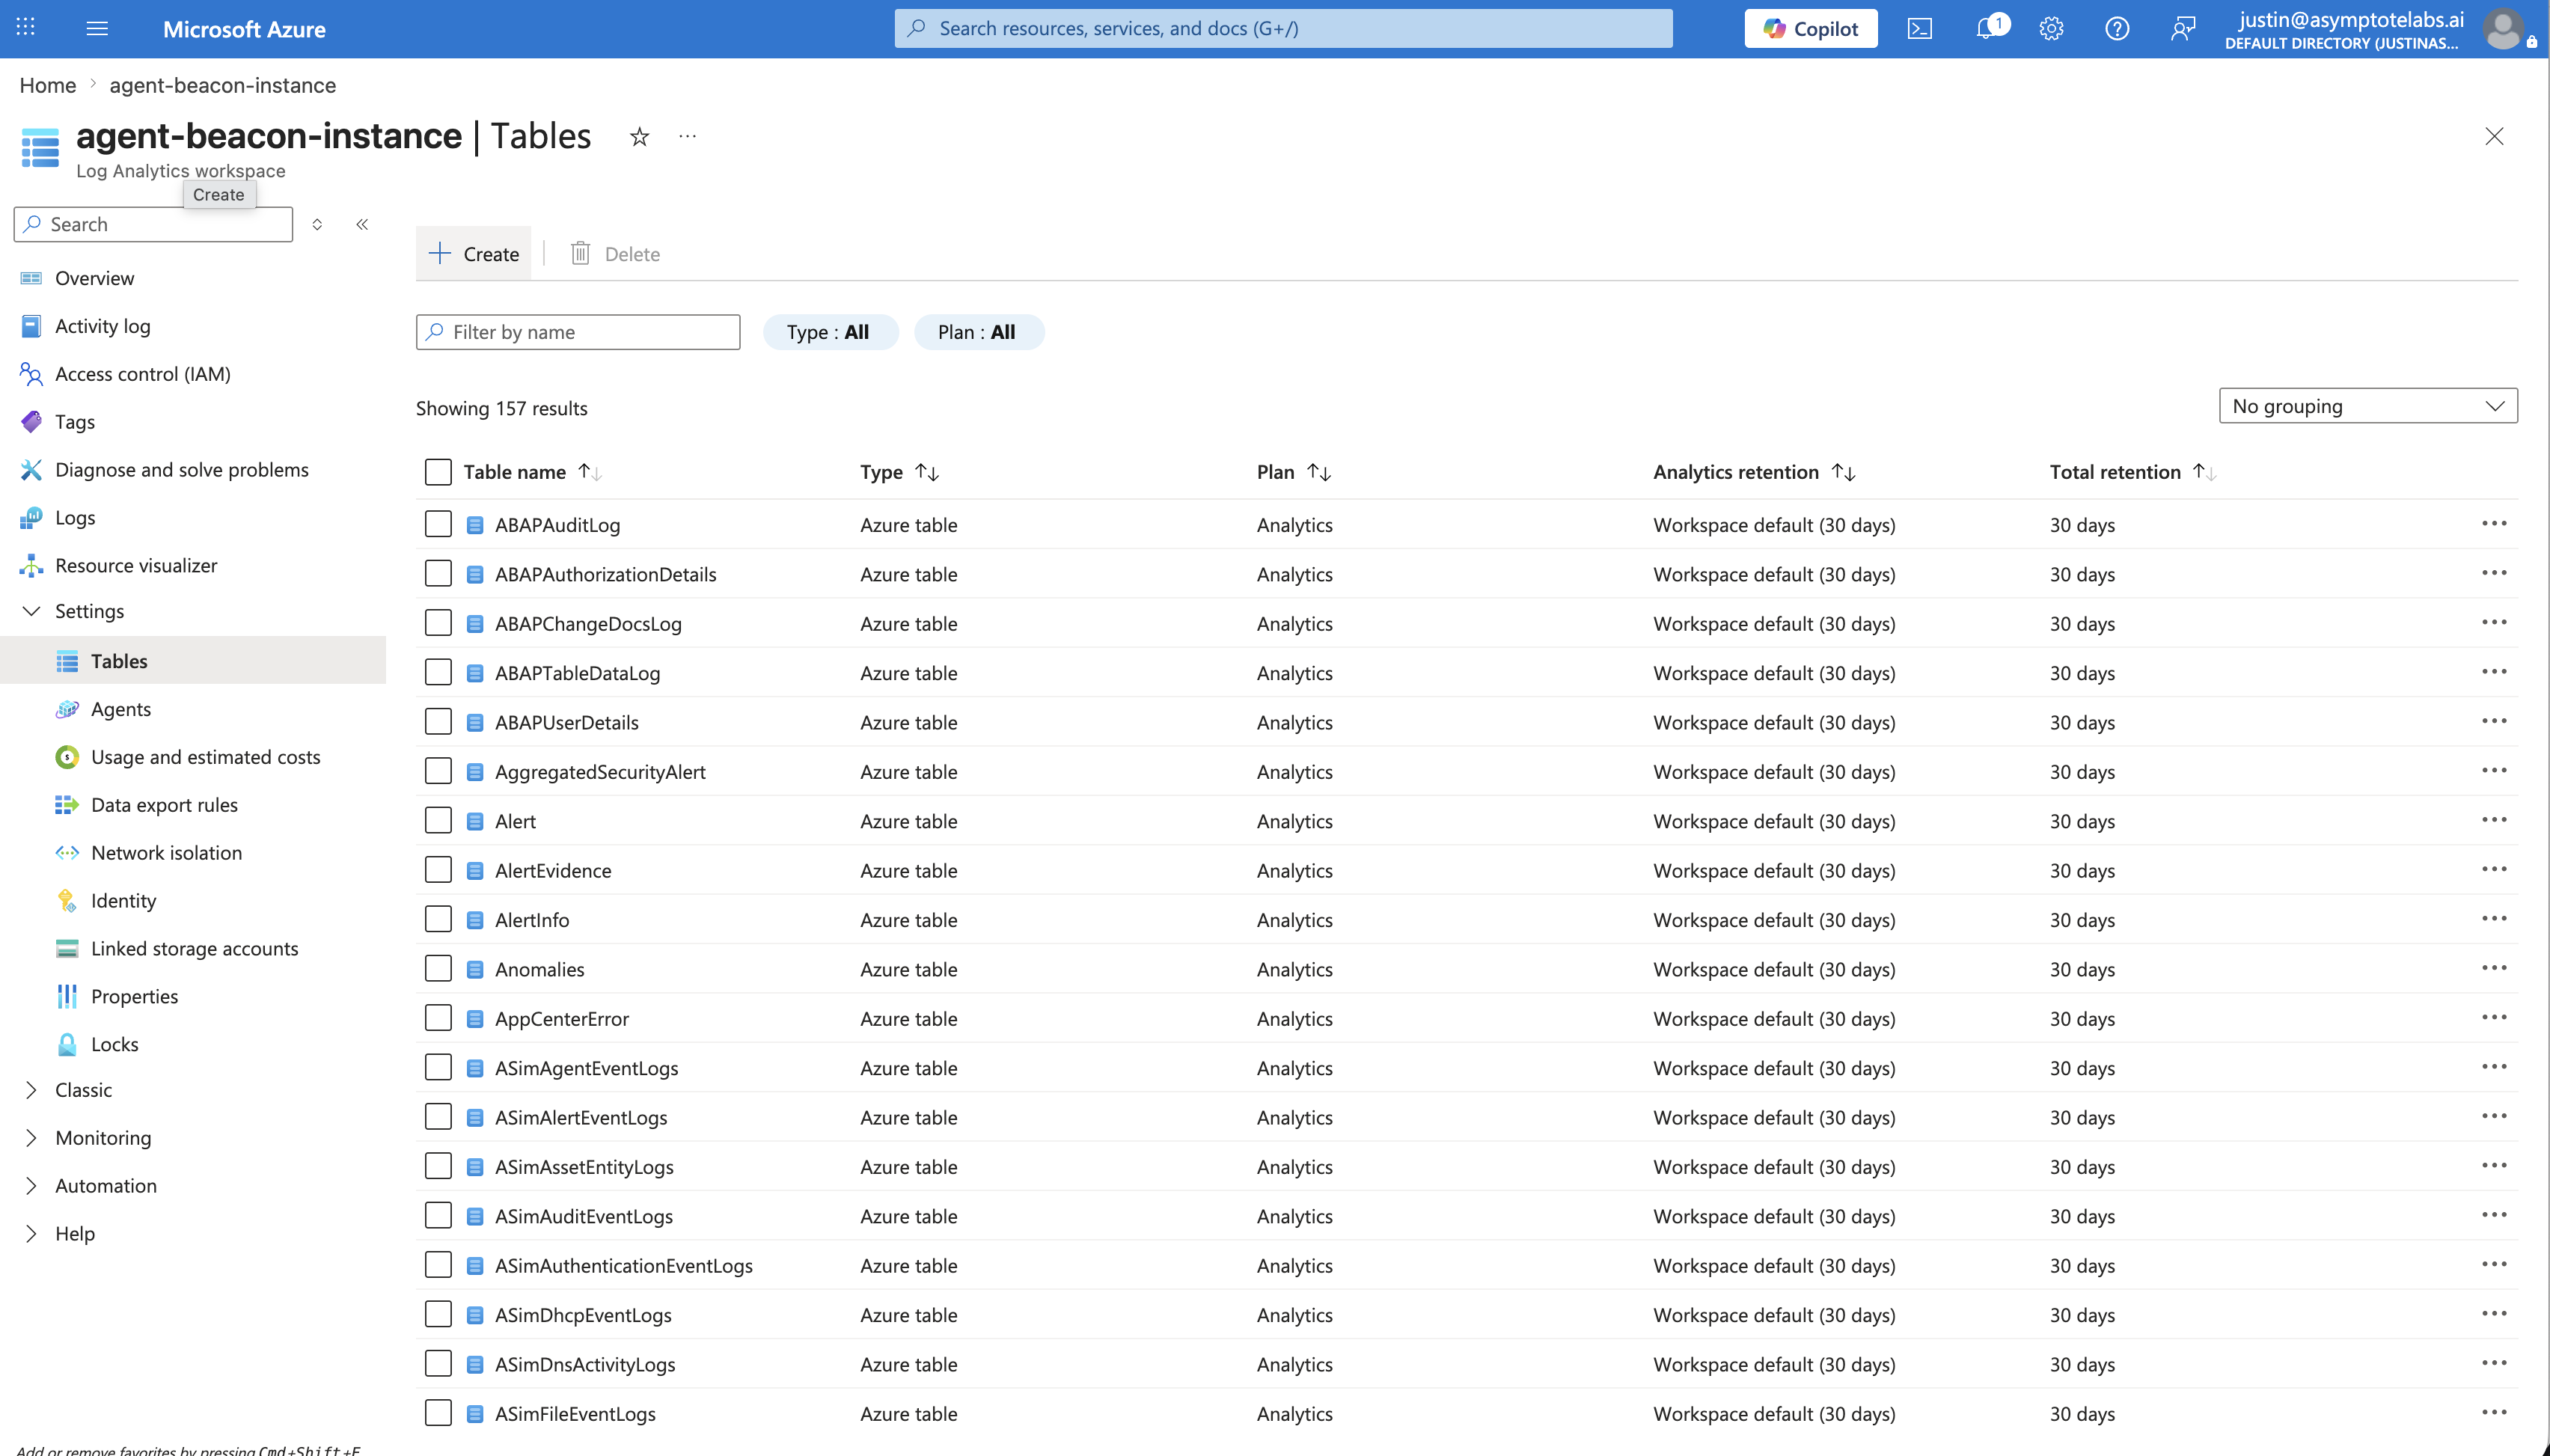Viewport: 2550px width, 1456px height.
Task: Check the AggregatedSecurityAlert row checkbox
Action: (x=438, y=771)
